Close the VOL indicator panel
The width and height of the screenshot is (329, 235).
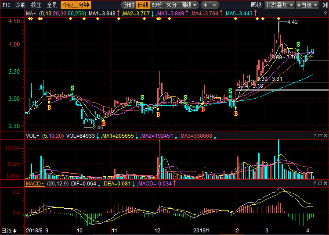click(325, 136)
